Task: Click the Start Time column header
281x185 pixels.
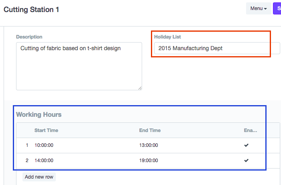Action: click(x=46, y=130)
